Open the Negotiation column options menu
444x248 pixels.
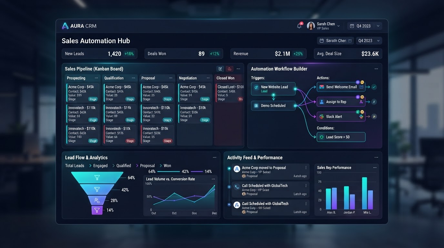(x=208, y=78)
